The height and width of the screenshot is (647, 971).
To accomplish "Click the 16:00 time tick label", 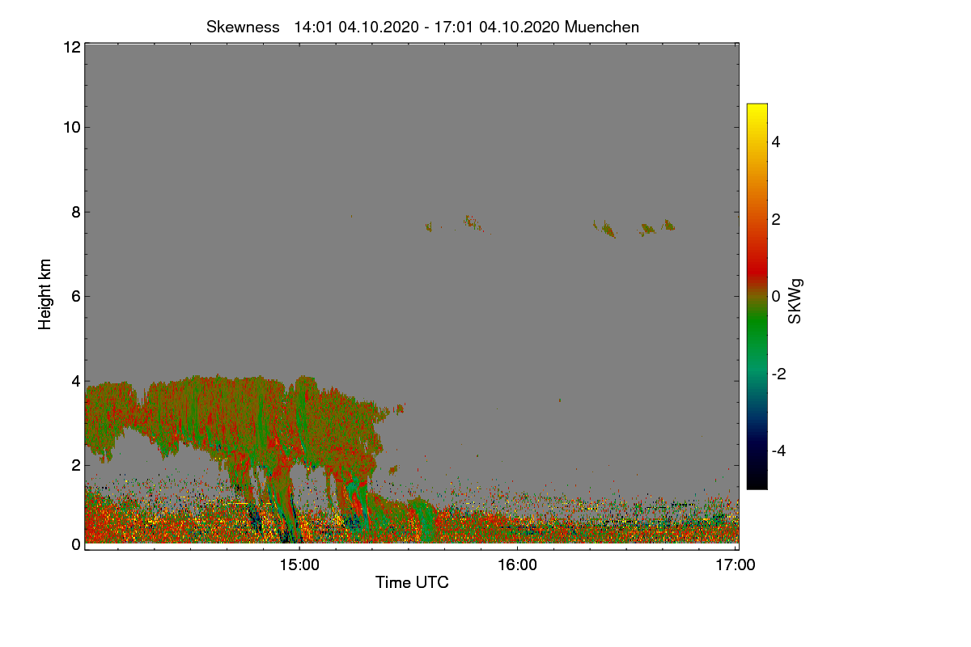I will tap(517, 565).
